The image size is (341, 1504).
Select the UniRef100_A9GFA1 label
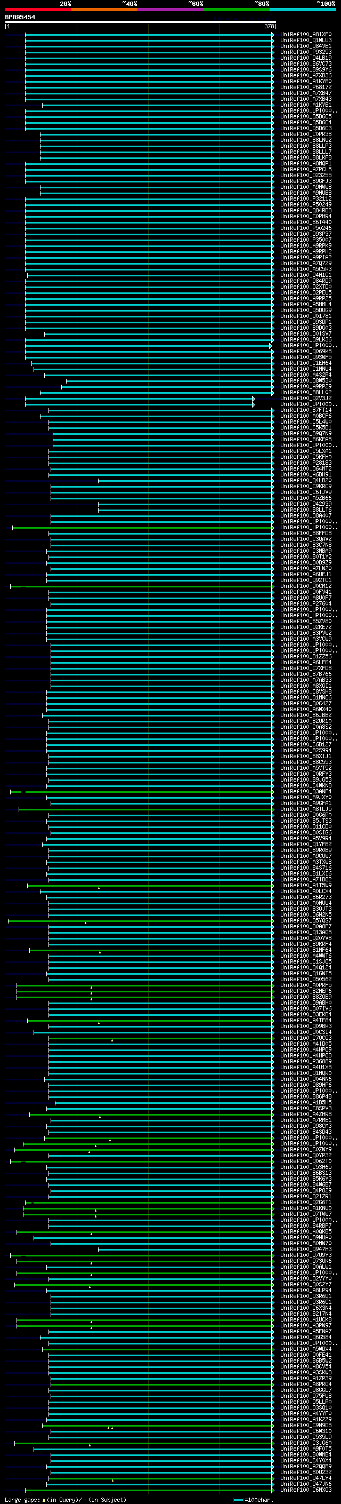(x=305, y=803)
